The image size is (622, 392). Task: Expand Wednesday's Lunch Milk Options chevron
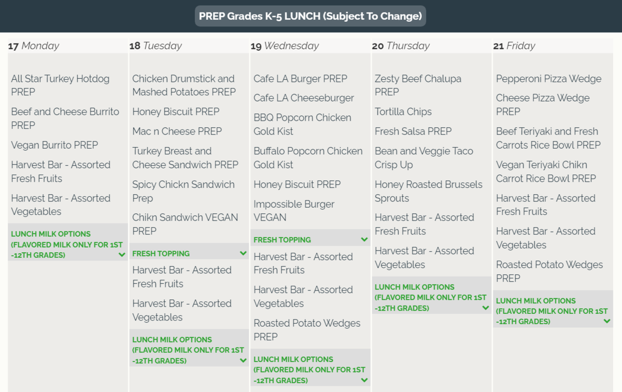[x=364, y=380]
